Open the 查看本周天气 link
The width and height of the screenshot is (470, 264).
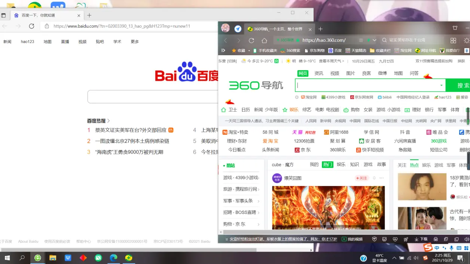coord(332,61)
